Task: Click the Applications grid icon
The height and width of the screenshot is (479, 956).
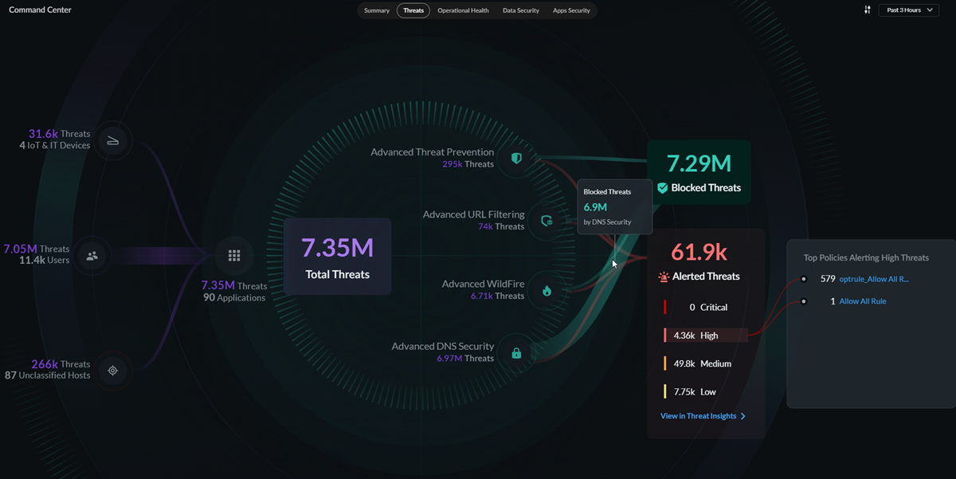Action: pos(234,256)
